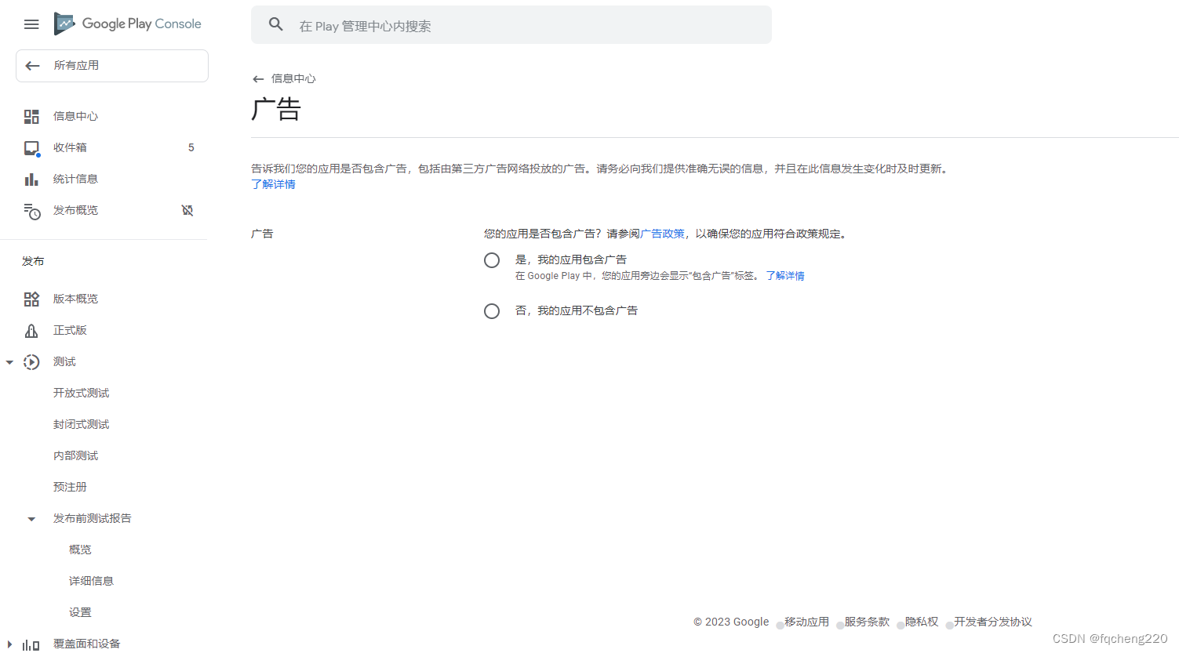Select the 统计信息 bar chart icon

pos(31,178)
